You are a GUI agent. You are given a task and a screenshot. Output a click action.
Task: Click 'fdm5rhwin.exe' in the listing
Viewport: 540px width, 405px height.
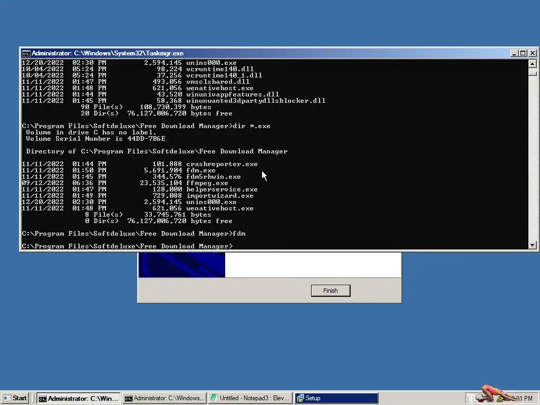214,177
